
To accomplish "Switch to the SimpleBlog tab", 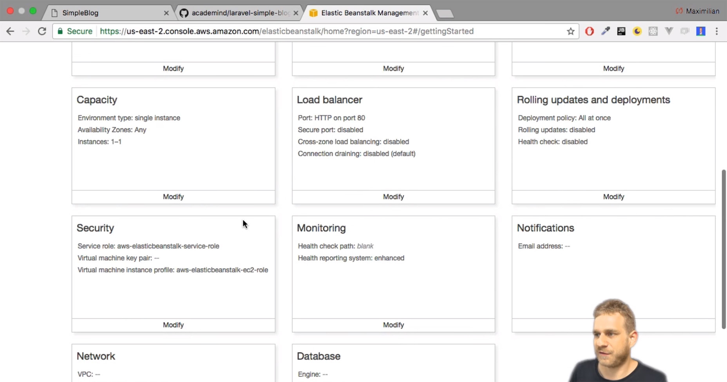I will 108,13.
